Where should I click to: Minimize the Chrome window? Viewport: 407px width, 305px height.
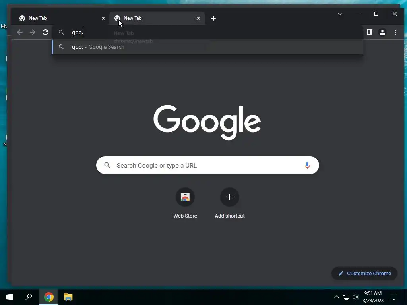358,14
